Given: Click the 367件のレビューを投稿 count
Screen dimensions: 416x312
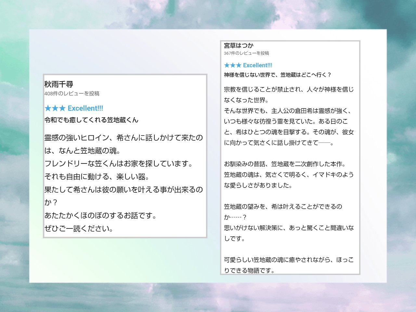Looking at the screenshot, I should [246, 53].
